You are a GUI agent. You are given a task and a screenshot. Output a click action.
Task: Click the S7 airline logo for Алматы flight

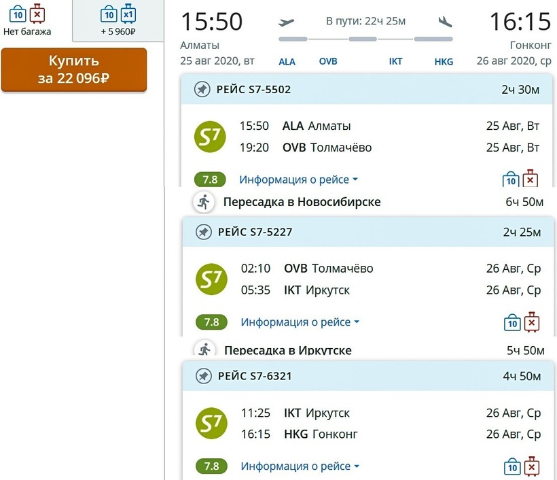click(x=209, y=137)
